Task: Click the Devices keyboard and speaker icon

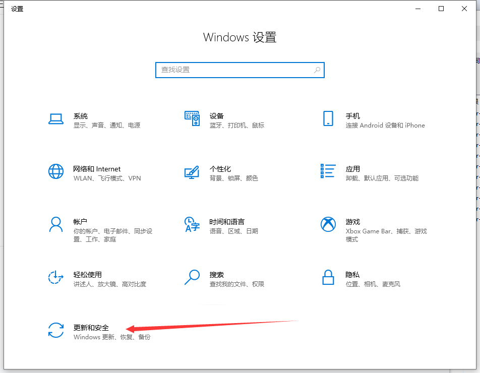Action: pyautogui.click(x=192, y=118)
